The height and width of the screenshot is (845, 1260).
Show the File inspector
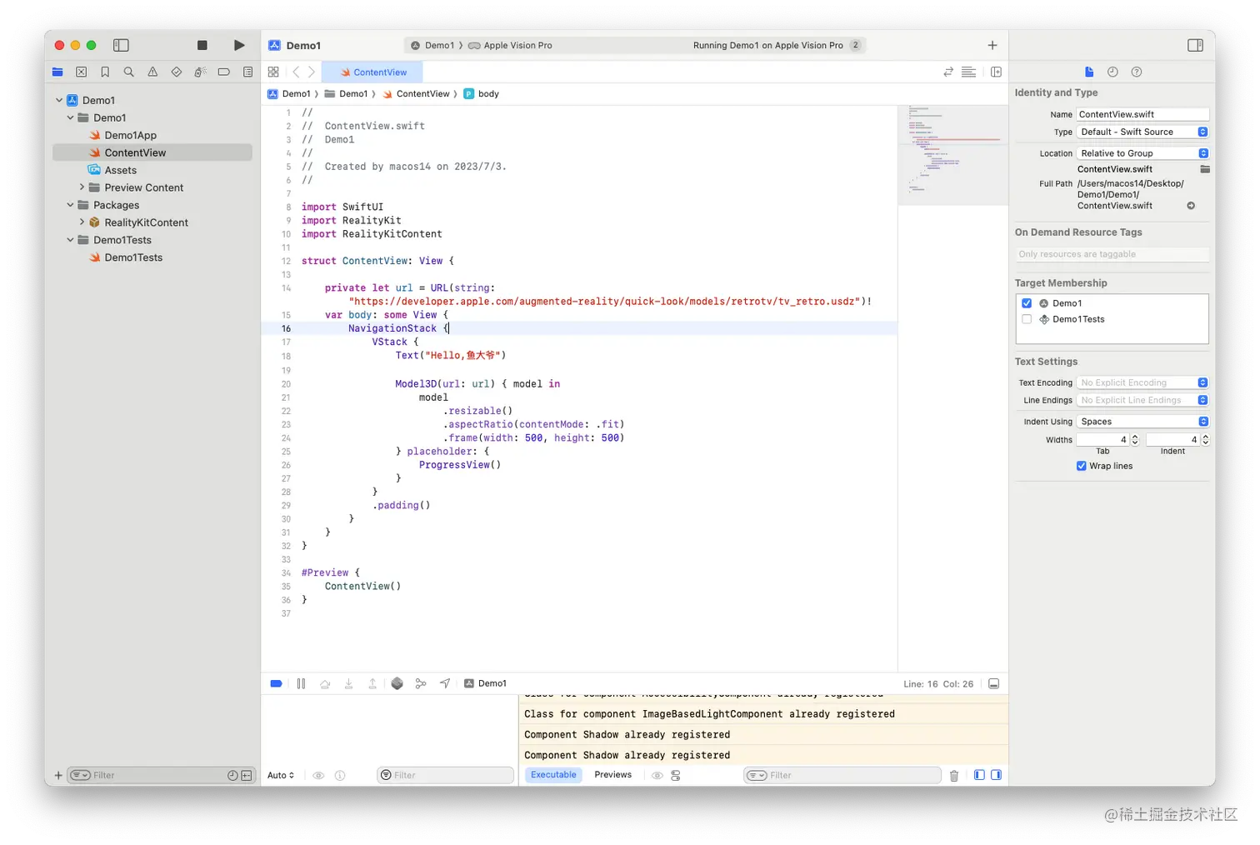click(x=1089, y=72)
